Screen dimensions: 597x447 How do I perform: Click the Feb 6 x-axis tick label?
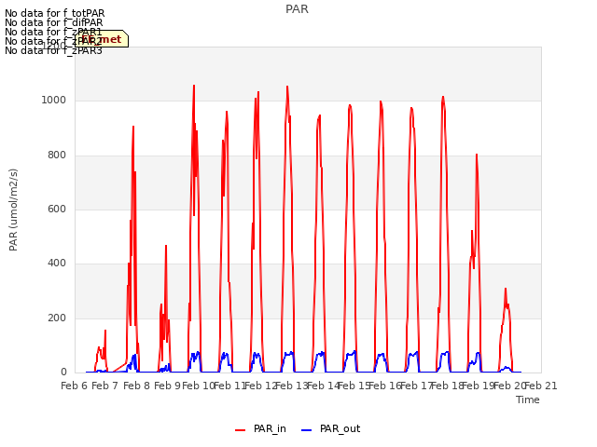pyautogui.click(x=75, y=386)
